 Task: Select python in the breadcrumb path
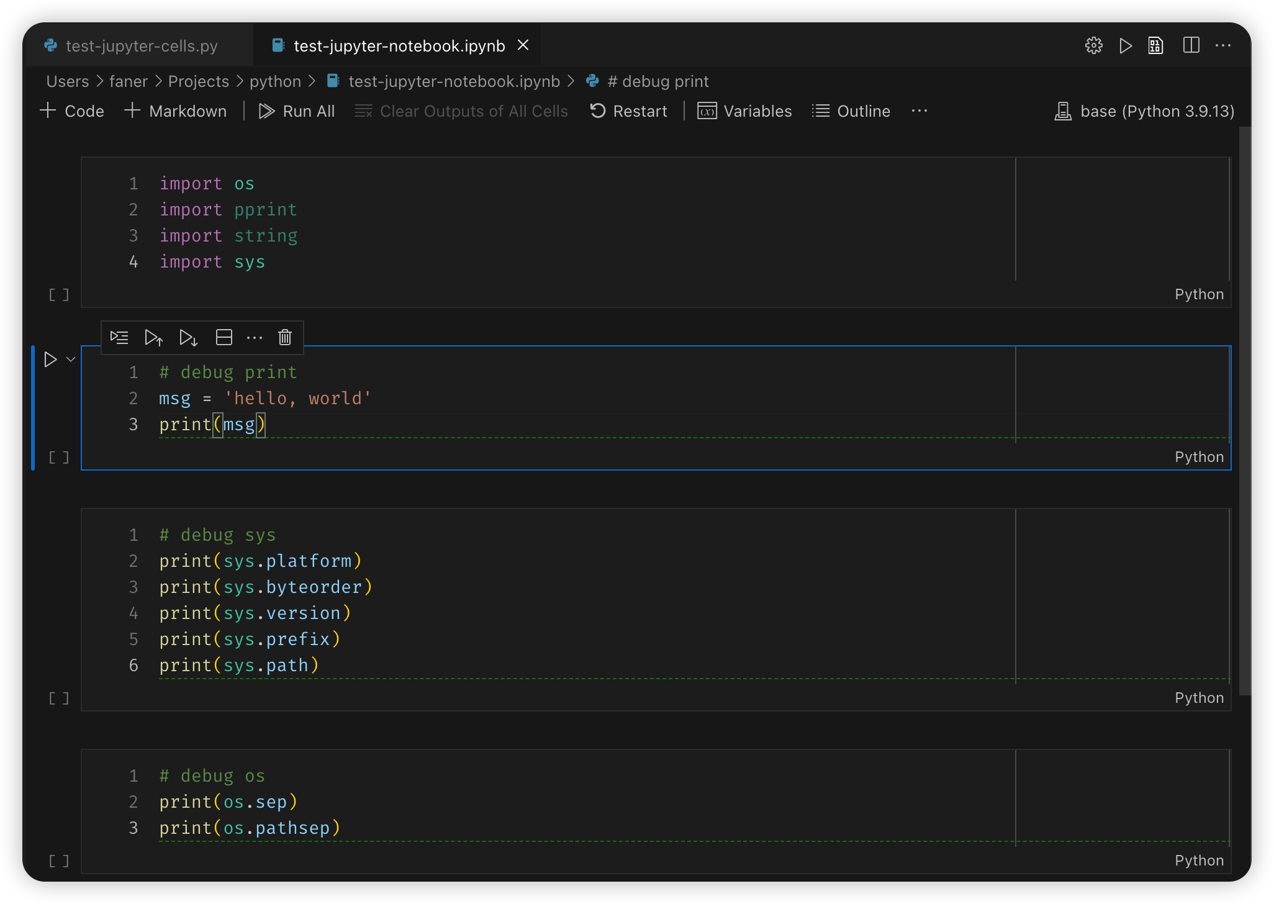[276, 81]
